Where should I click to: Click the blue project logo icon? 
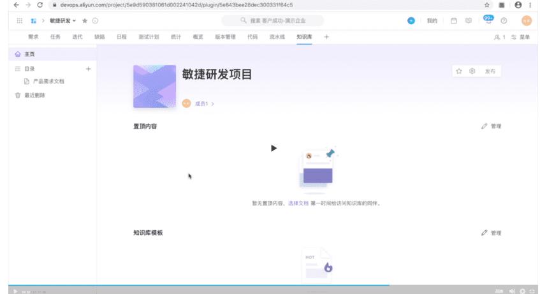tap(33, 20)
